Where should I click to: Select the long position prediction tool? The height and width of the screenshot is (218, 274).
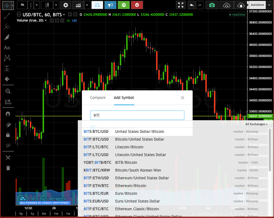(x=7, y=68)
